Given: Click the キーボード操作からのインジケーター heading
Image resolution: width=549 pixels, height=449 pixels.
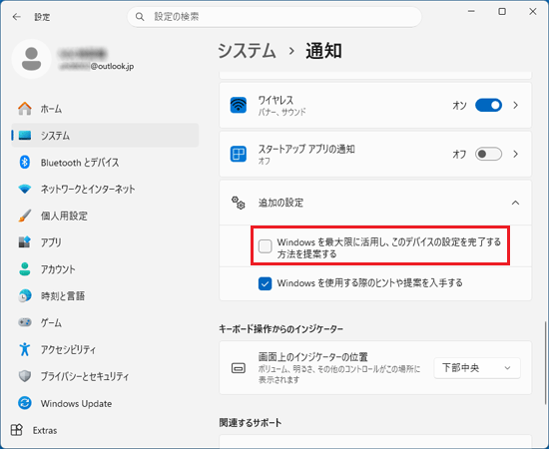Looking at the screenshot, I should pyautogui.click(x=281, y=329).
